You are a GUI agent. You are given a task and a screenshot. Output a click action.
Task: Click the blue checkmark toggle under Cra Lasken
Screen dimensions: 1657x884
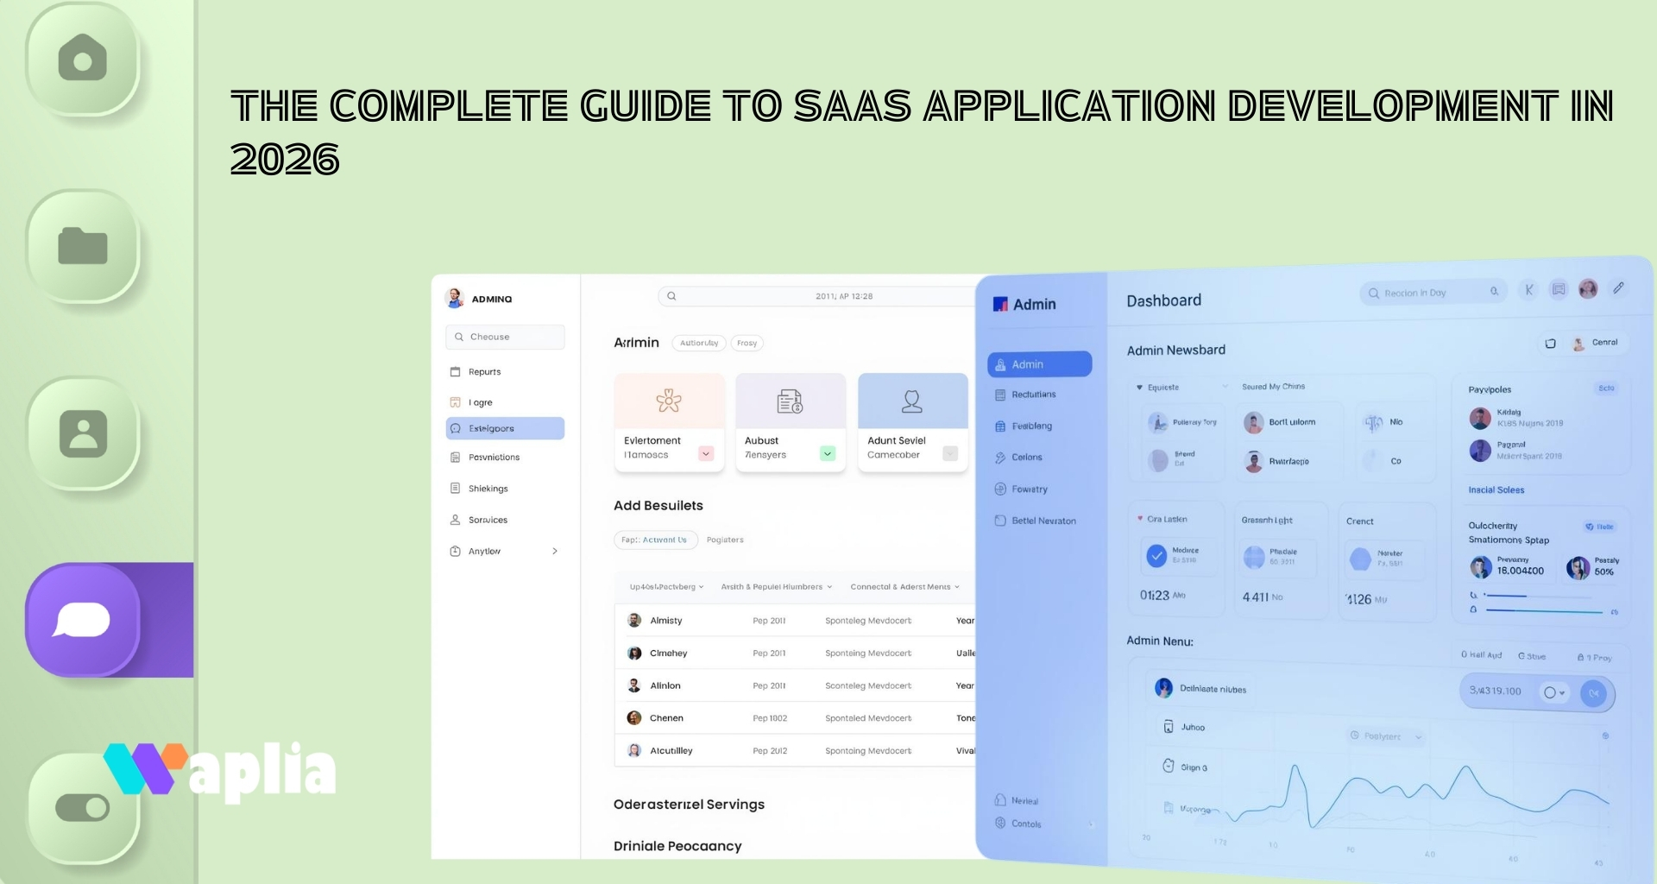1157,556
